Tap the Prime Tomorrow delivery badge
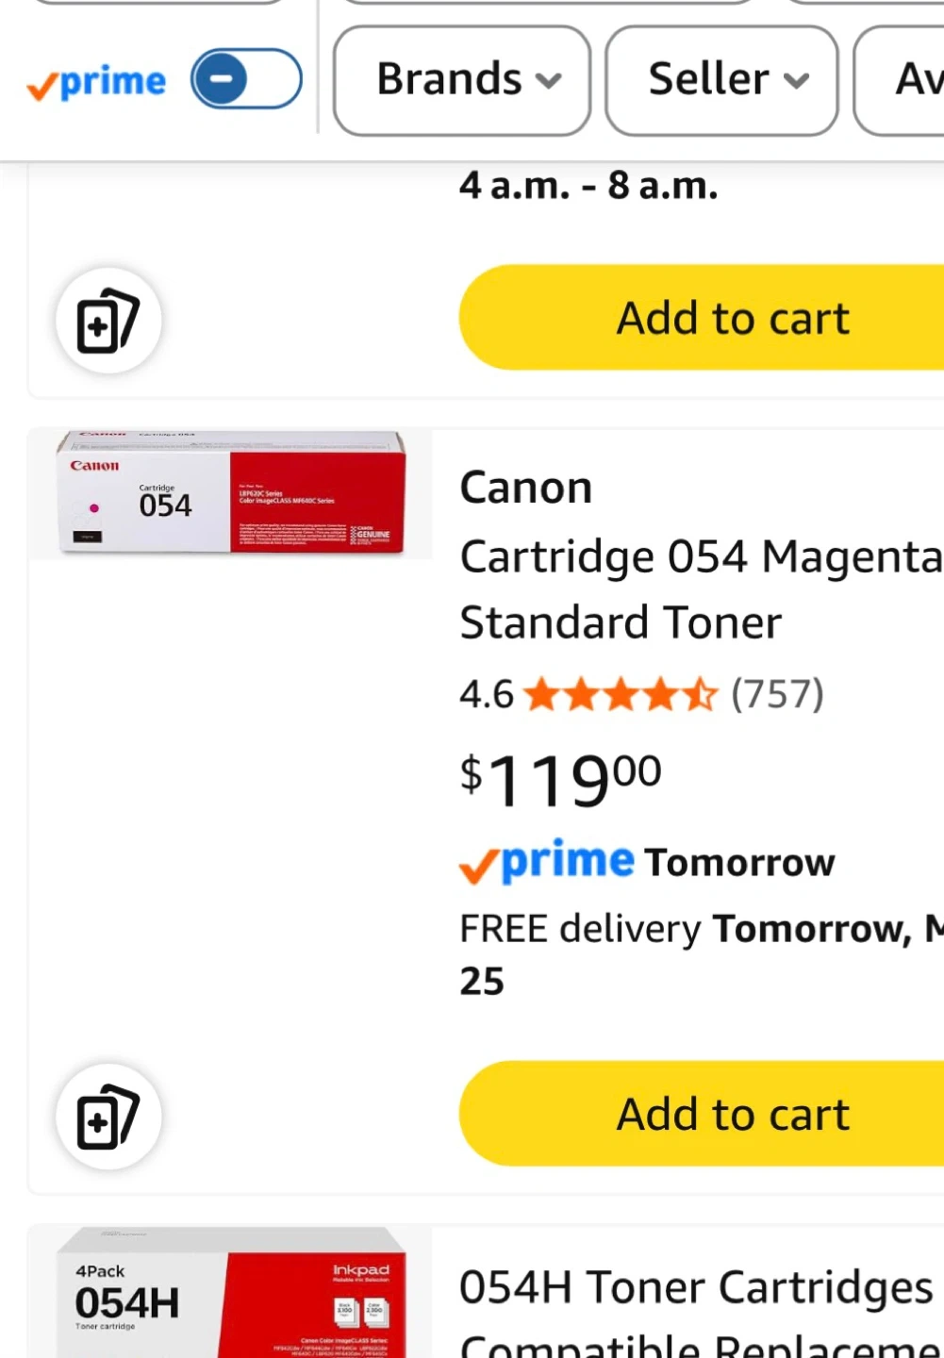944x1358 pixels. coord(647,862)
